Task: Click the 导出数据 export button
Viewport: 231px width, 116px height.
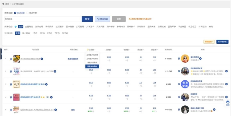Action: tap(223, 42)
